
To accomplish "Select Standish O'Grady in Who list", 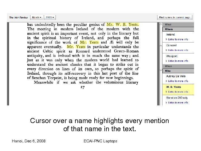I will [x=177, y=98].
